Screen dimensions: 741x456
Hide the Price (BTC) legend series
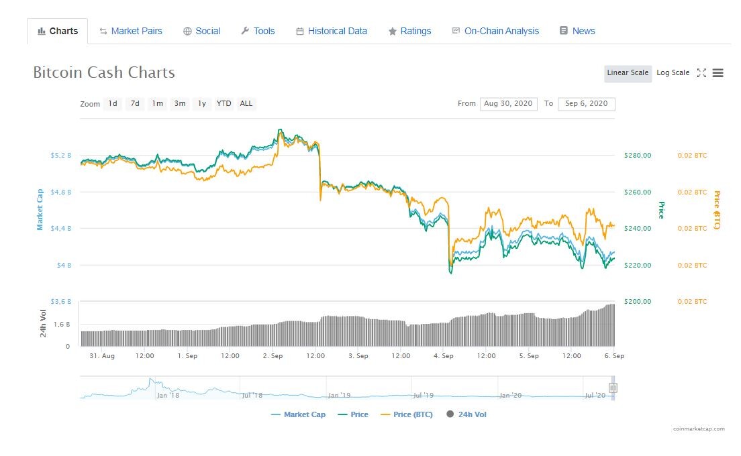[407, 414]
